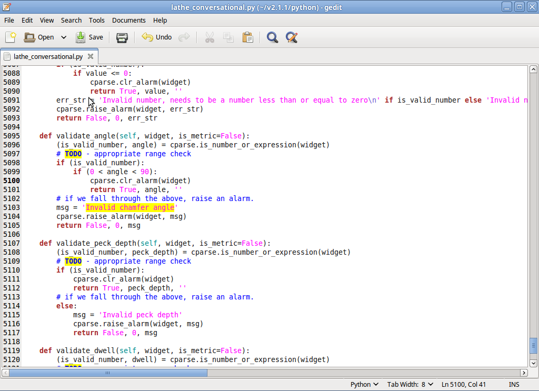Open the Python language selector dropdown
539x391 pixels.
364,385
